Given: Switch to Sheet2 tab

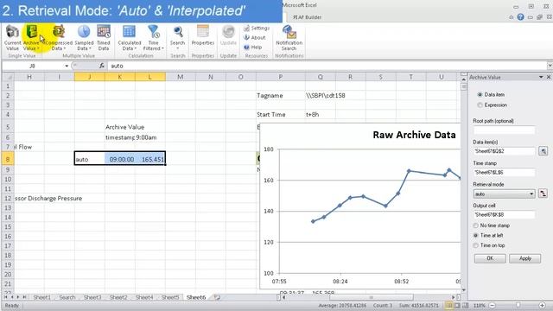Looking at the screenshot, I should point(118,297).
